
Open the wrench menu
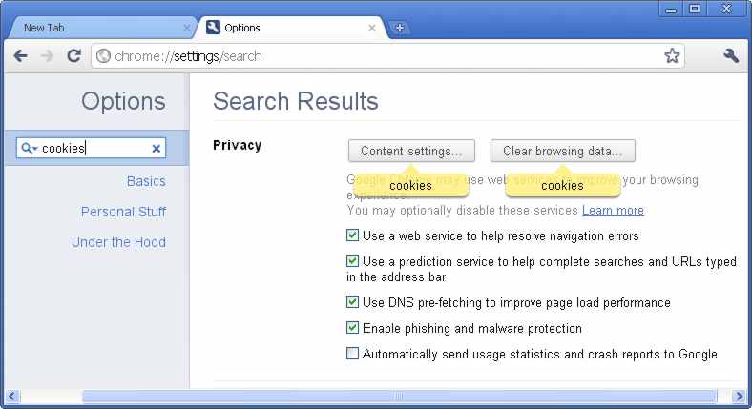pos(731,56)
